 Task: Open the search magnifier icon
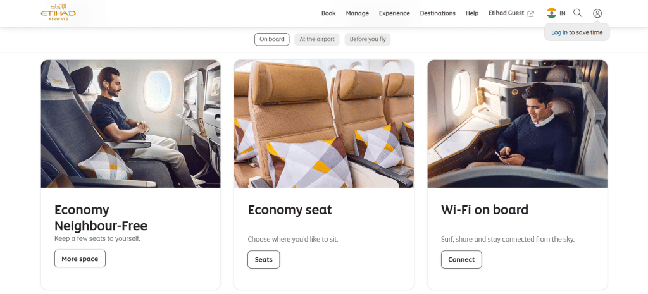tap(578, 13)
